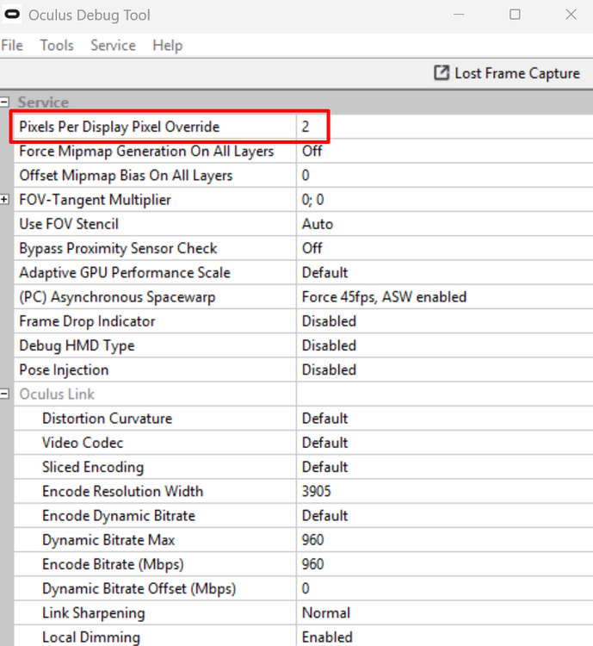This screenshot has height=646, width=593.
Task: Select the Bypass Proximity Sensor Check label
Action: 118,248
